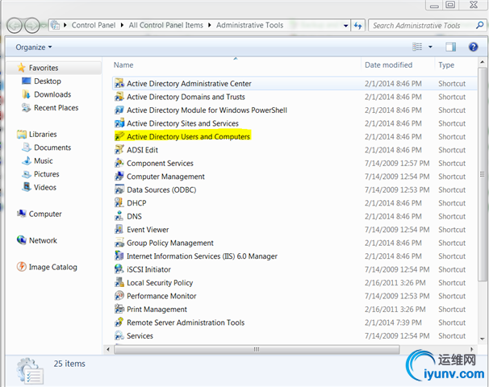The height and width of the screenshot is (387, 489).
Task: Click the Performance Monitor icon
Action: pyautogui.click(x=119, y=296)
